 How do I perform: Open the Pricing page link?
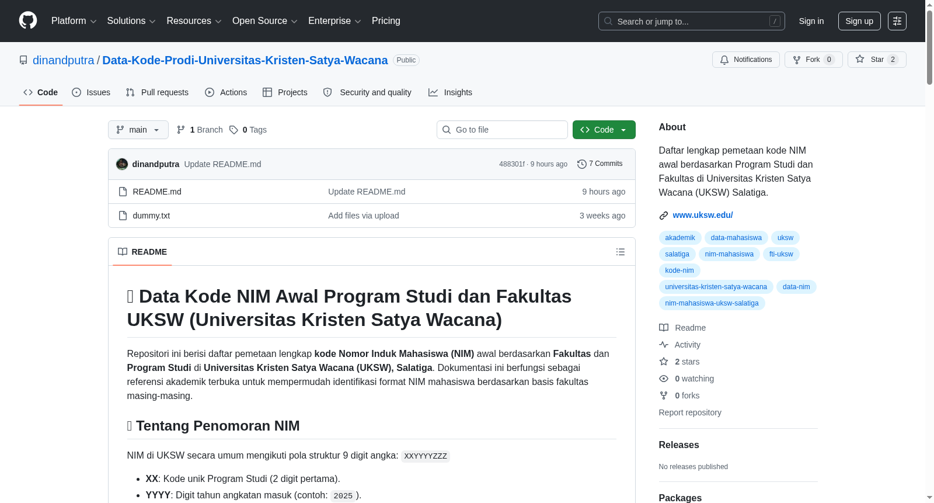[x=386, y=21]
